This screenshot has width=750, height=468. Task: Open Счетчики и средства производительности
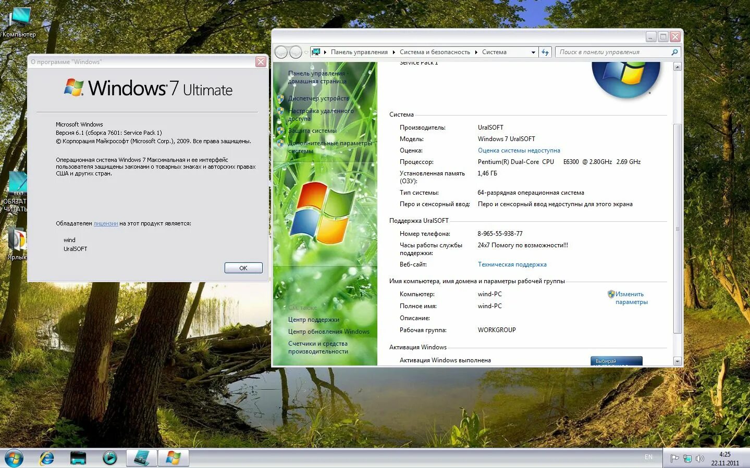pyautogui.click(x=318, y=347)
